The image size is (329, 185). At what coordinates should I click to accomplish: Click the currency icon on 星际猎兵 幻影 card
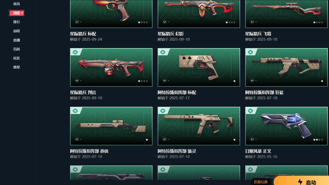(164, 22)
